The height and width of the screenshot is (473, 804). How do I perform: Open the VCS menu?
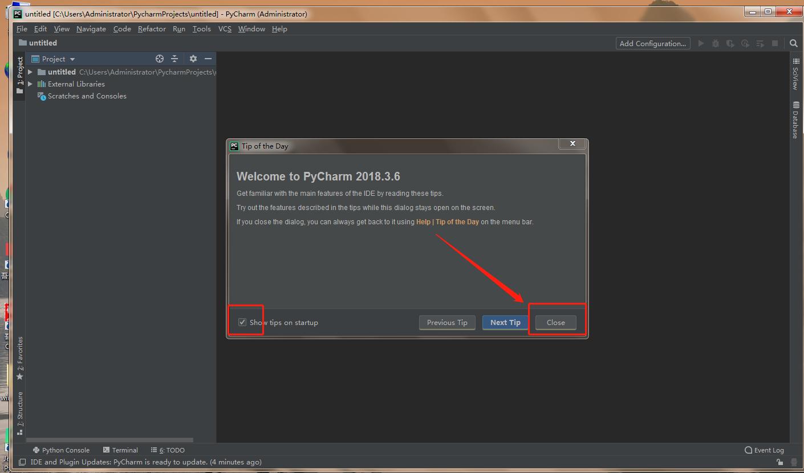point(225,28)
